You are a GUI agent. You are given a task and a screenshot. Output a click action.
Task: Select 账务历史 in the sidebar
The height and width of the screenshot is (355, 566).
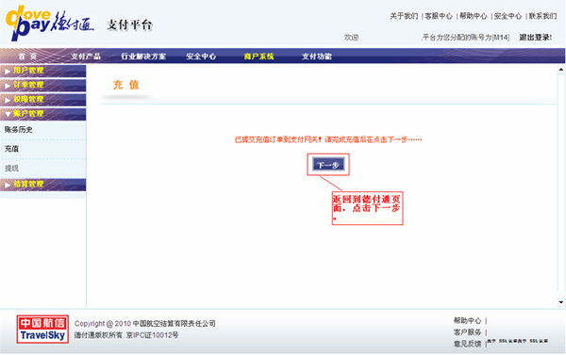pyautogui.click(x=19, y=130)
